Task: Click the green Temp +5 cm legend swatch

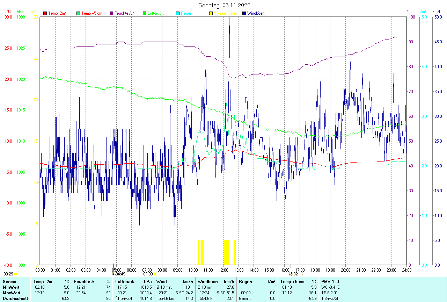Action: [78, 13]
